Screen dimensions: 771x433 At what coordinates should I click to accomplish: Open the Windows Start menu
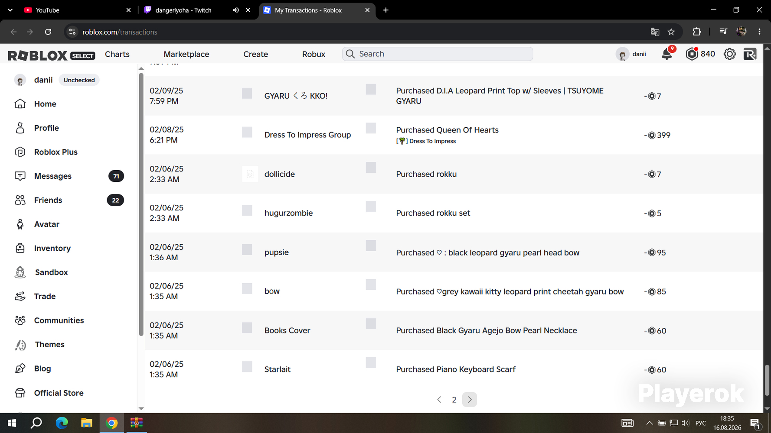tap(12, 423)
